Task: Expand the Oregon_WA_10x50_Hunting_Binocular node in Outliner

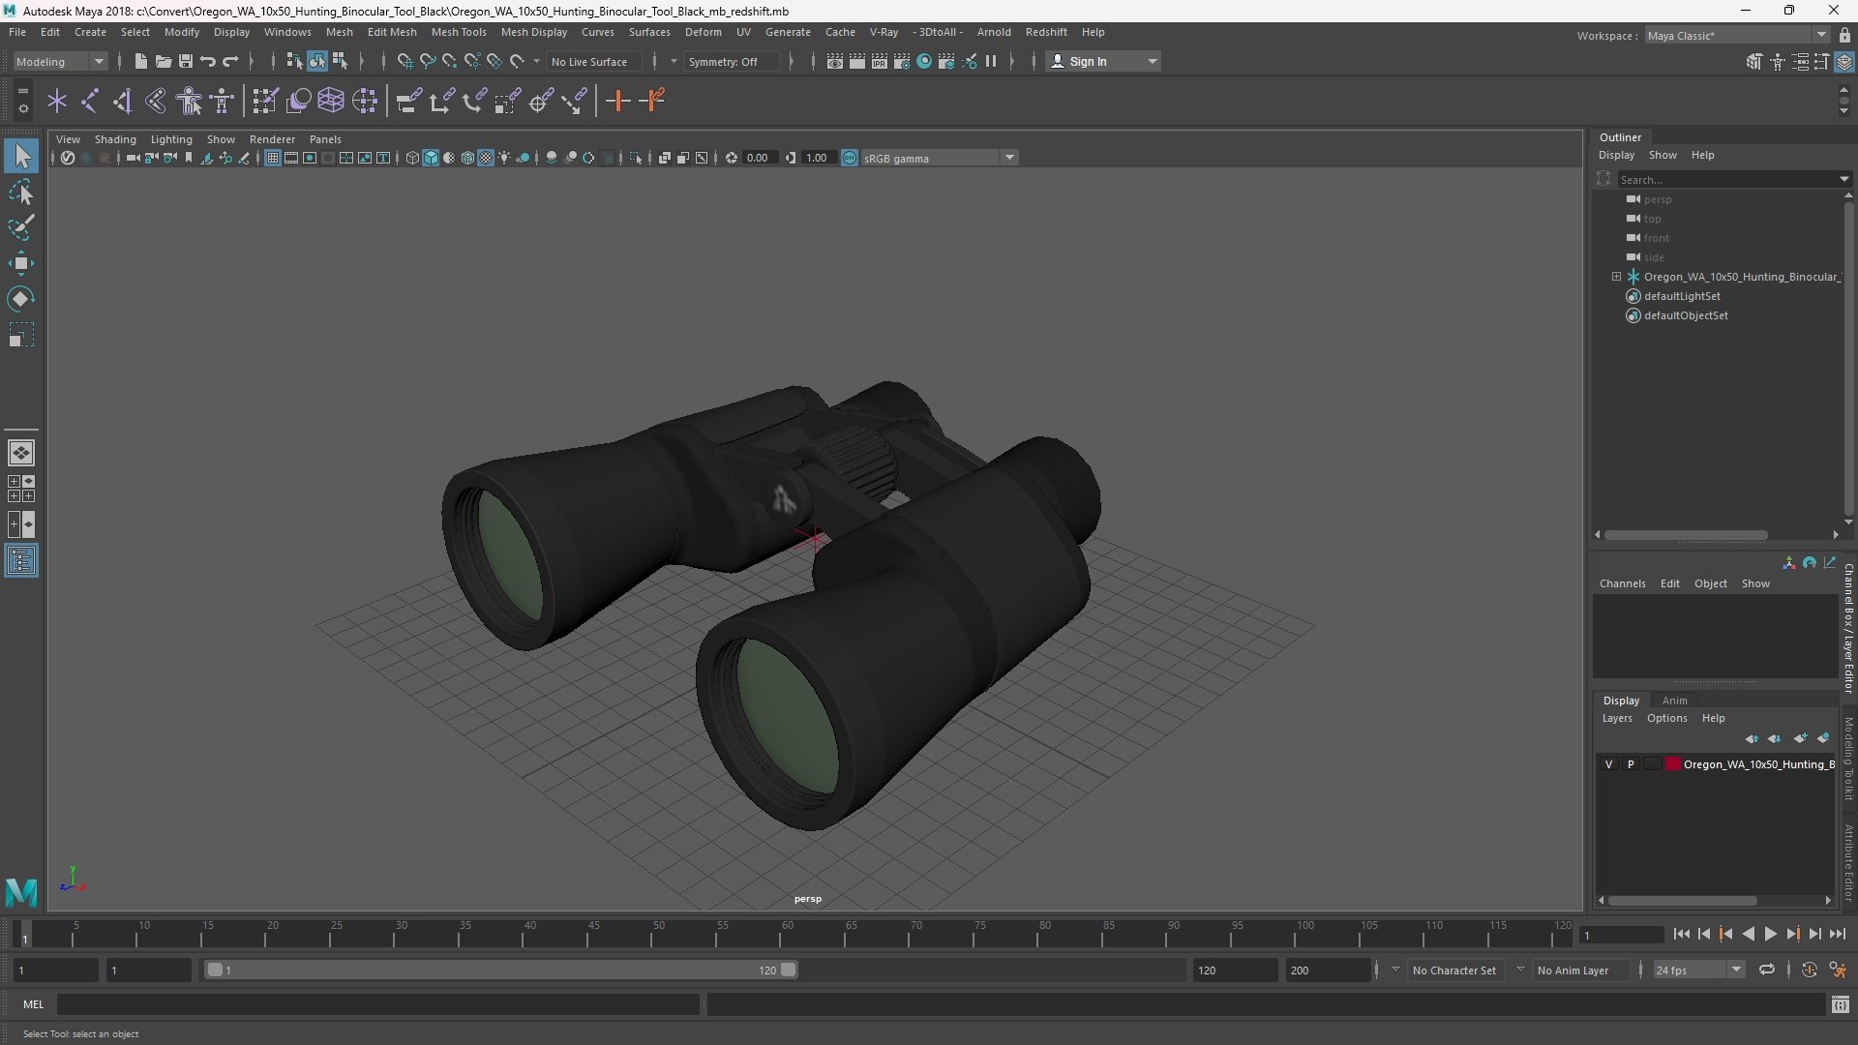Action: [1616, 277]
